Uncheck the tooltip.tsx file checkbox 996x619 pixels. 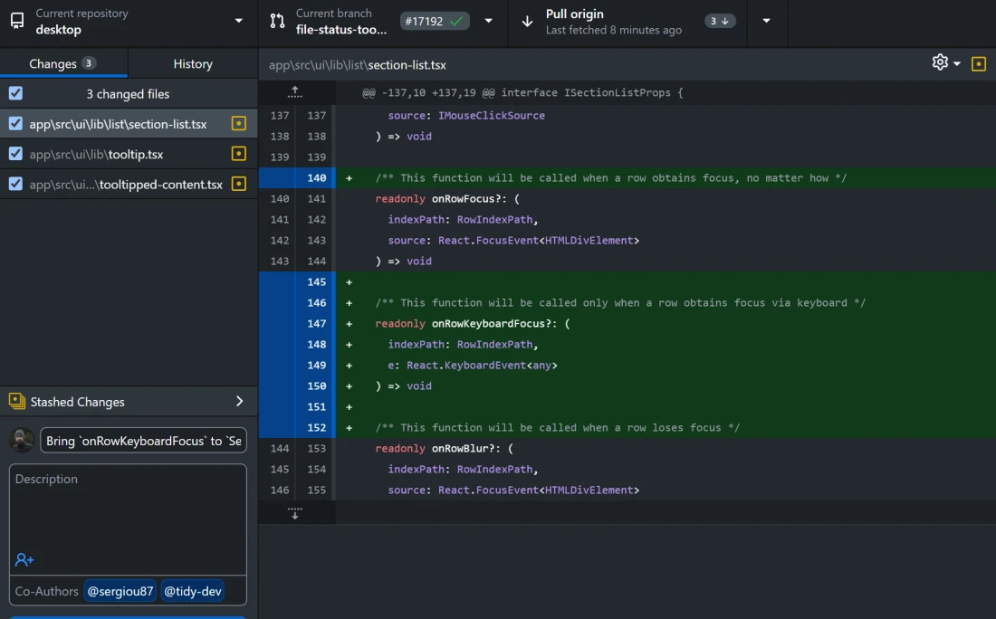click(x=13, y=154)
